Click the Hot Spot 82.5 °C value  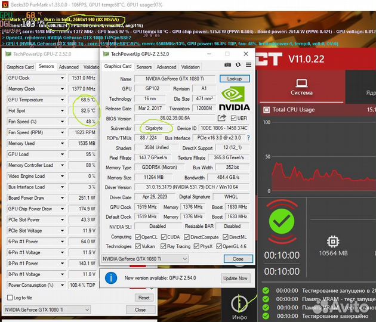tap(83, 111)
